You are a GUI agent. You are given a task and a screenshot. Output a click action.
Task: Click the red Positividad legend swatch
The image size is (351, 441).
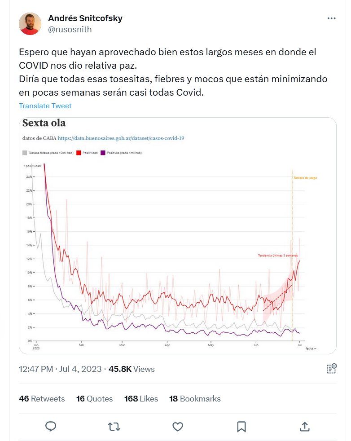(x=79, y=153)
